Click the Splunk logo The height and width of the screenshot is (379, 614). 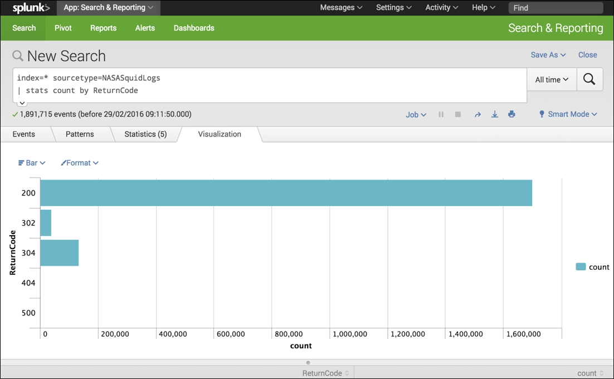(31, 7)
